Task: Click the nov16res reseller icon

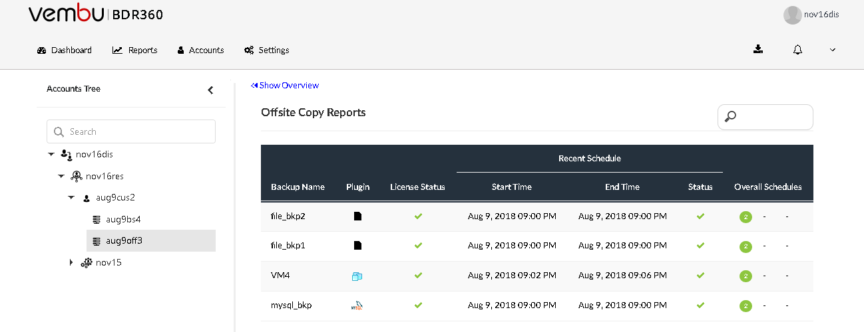Action: (x=77, y=176)
